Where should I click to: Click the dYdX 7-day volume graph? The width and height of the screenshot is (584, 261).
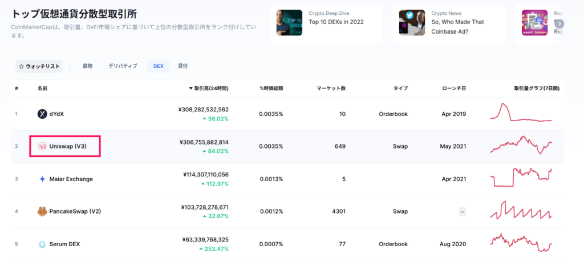(521, 113)
